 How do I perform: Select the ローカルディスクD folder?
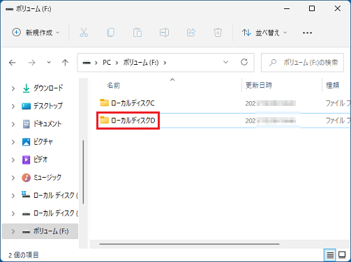point(133,121)
